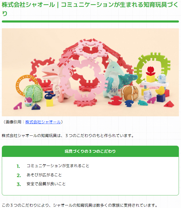The height and width of the screenshot is (208, 181).
Task: Click the sentence about 3つのこだわり above the box
Action: coord(68,136)
